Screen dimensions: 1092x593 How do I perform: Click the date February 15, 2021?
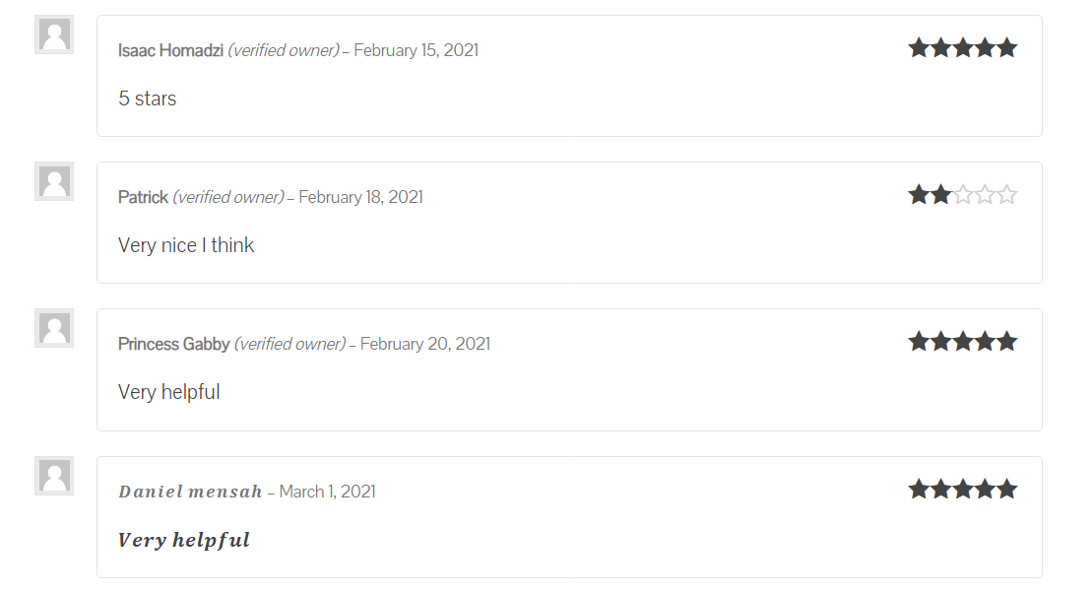coord(416,50)
